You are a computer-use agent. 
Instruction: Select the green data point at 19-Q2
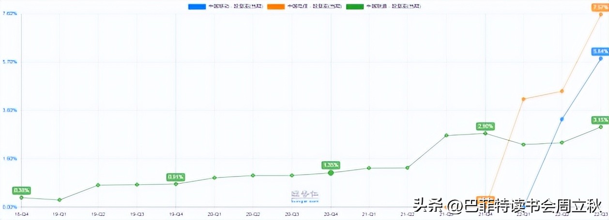98,185
